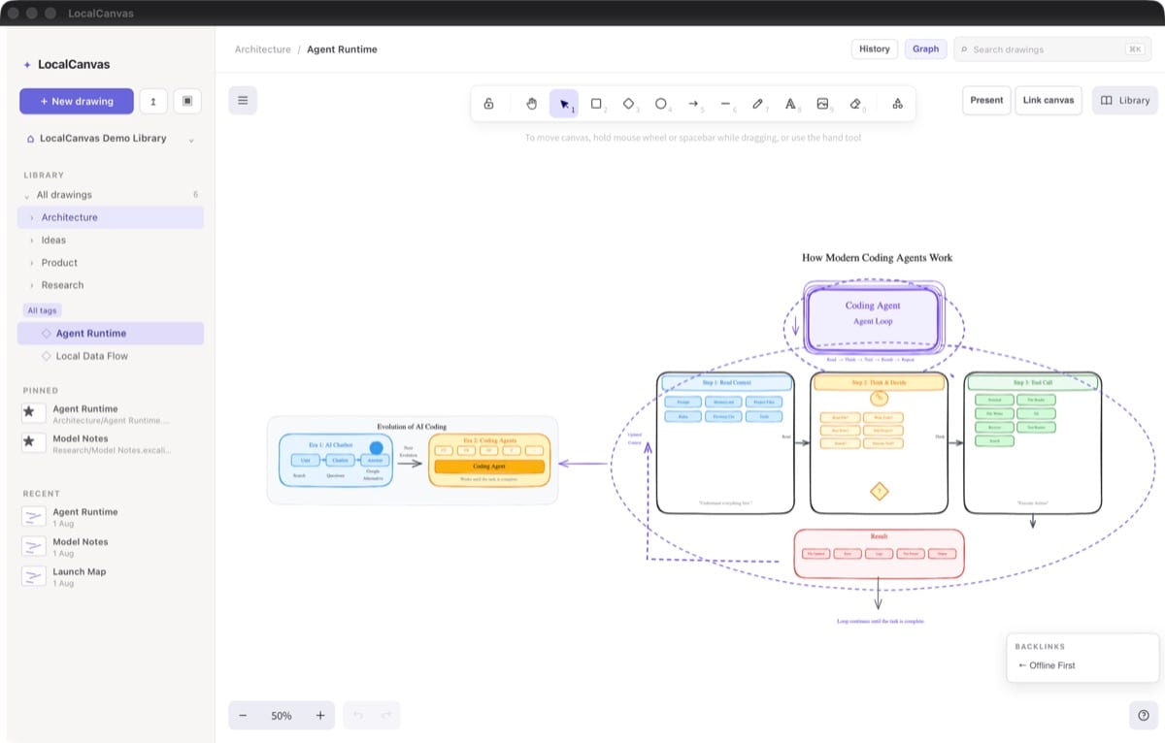Open Launch Map in recent list

pos(111,577)
